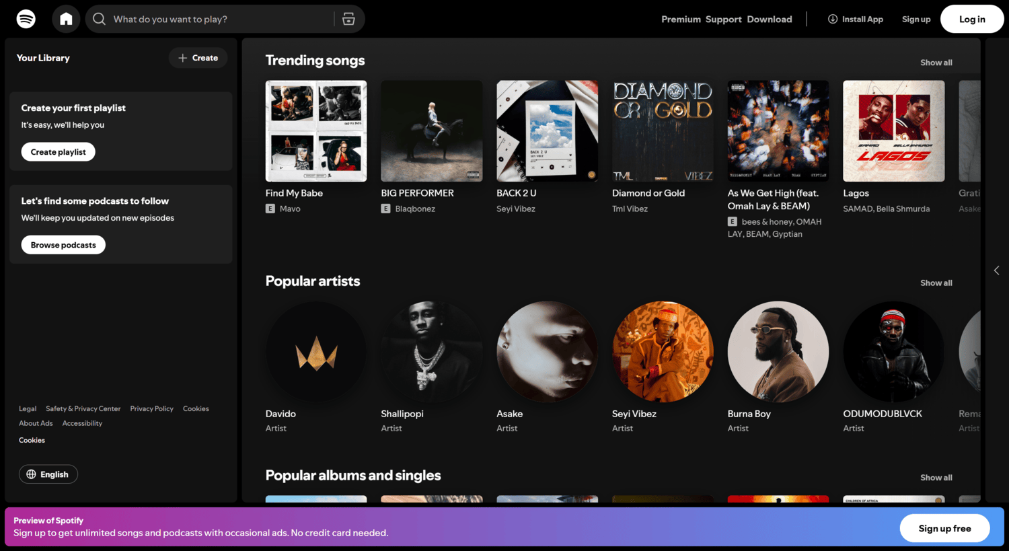This screenshot has width=1009, height=551.
Task: Show all Popular albums and singles
Action: click(x=936, y=478)
